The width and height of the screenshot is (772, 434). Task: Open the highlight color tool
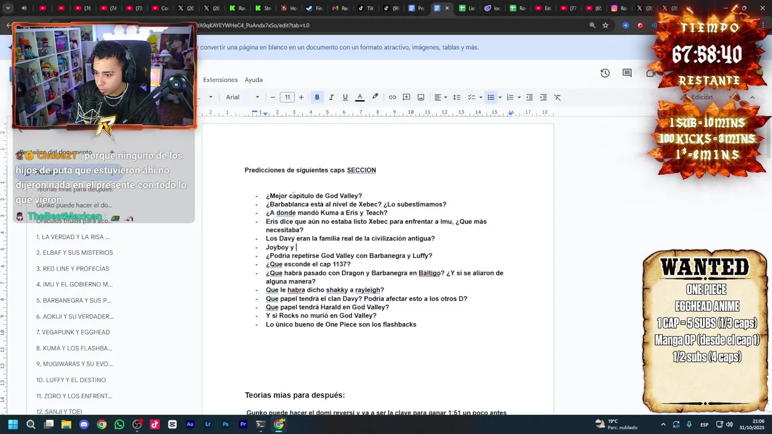coord(375,97)
